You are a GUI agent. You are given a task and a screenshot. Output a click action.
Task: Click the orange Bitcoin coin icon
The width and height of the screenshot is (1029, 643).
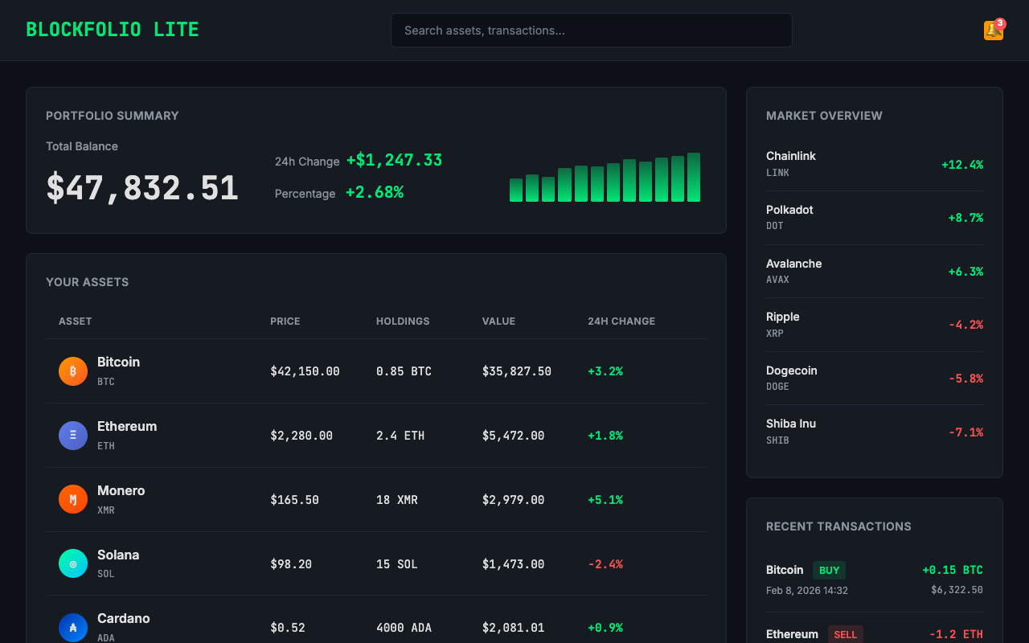(72, 371)
